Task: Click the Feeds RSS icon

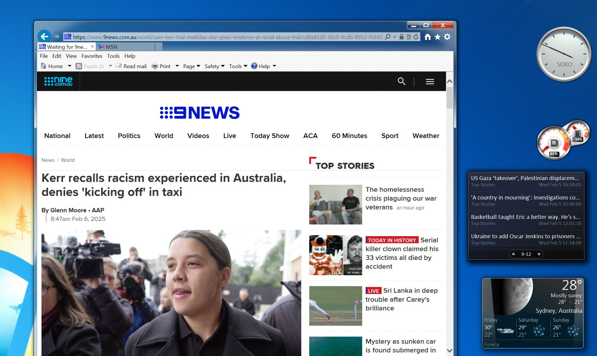Action: coord(79,66)
